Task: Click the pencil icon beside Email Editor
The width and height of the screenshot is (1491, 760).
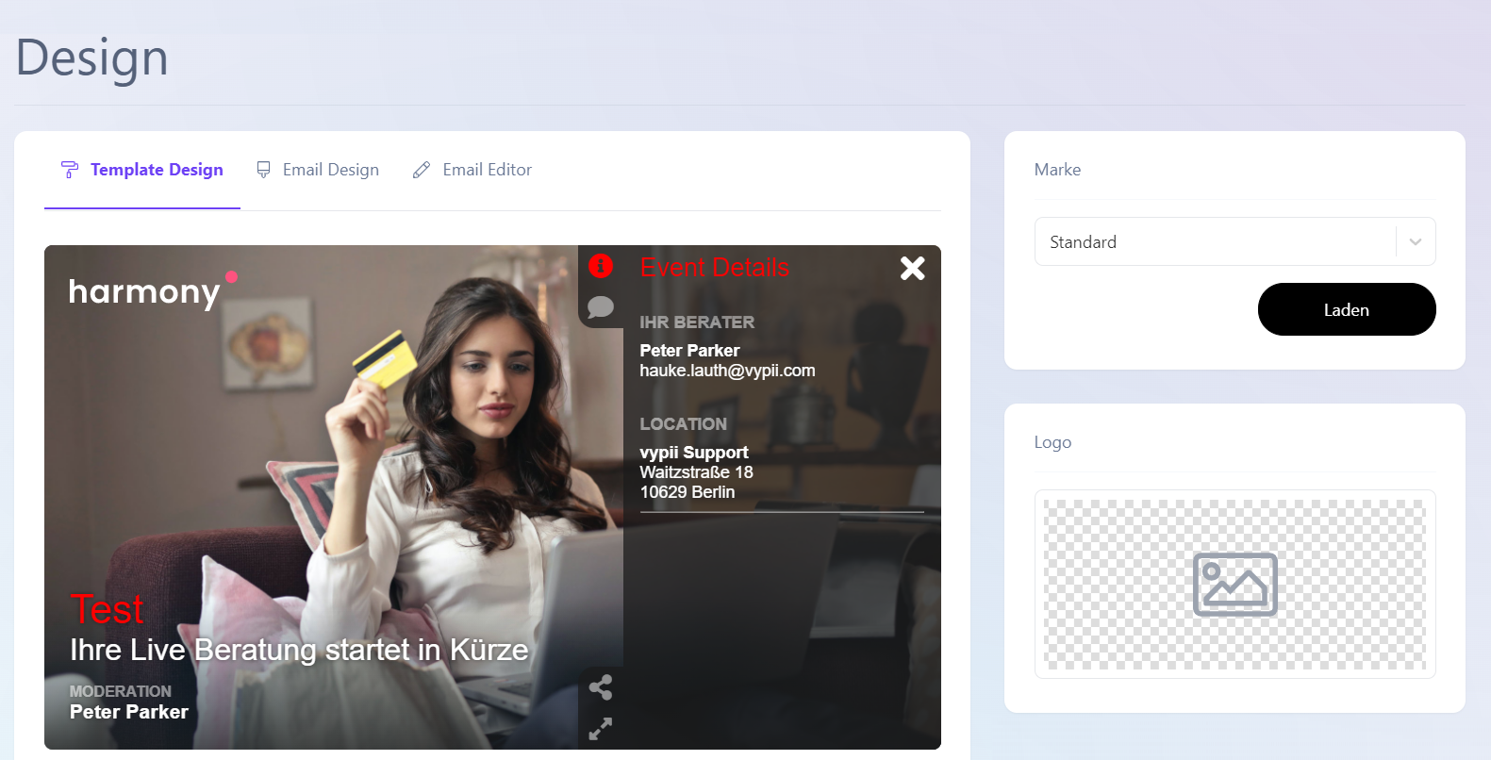Action: click(x=422, y=170)
